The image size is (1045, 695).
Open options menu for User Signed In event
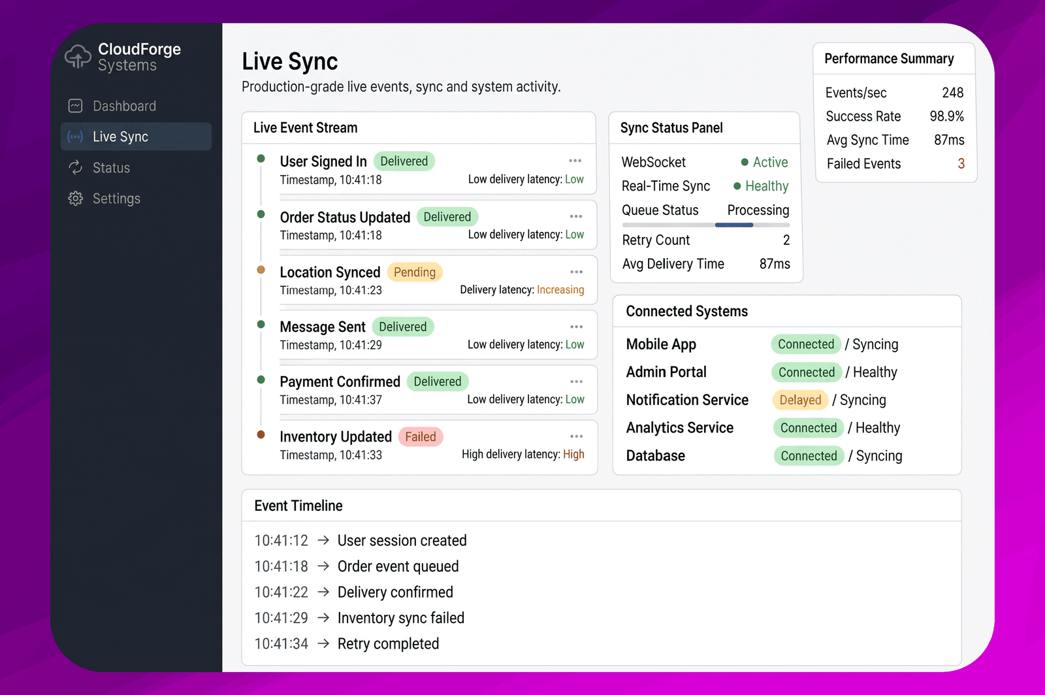(575, 161)
